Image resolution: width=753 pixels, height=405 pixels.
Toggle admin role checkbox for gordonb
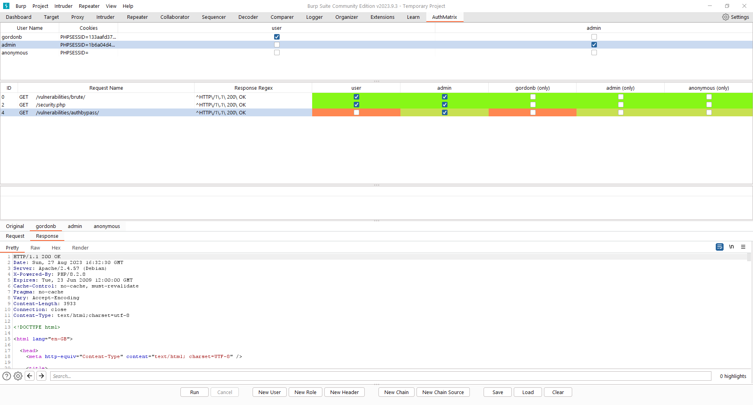pos(594,37)
